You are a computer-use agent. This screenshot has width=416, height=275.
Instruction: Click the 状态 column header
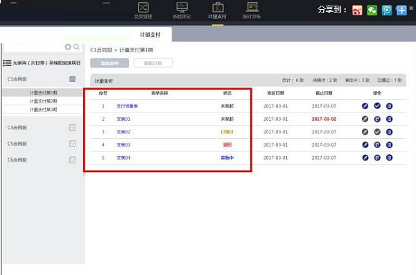coord(227,93)
